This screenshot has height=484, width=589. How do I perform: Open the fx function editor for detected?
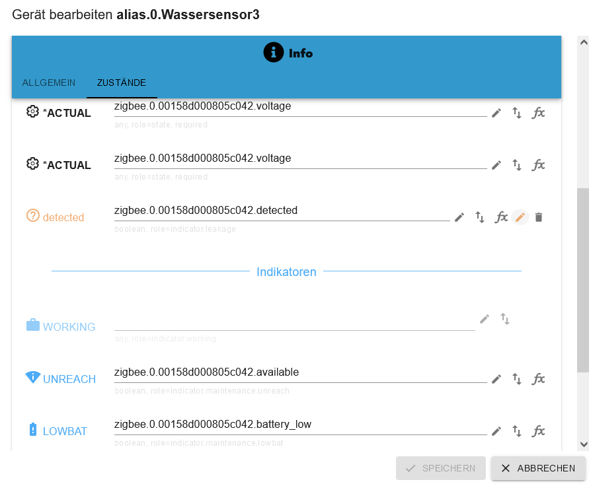point(501,217)
